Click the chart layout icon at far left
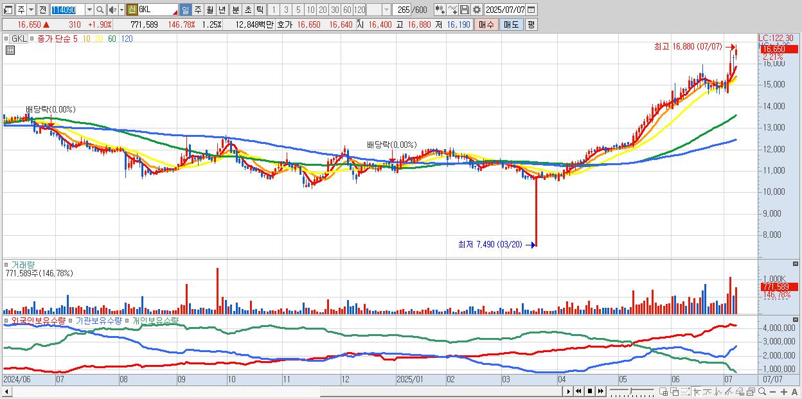Screen dimensions: 802x399 tap(8, 10)
